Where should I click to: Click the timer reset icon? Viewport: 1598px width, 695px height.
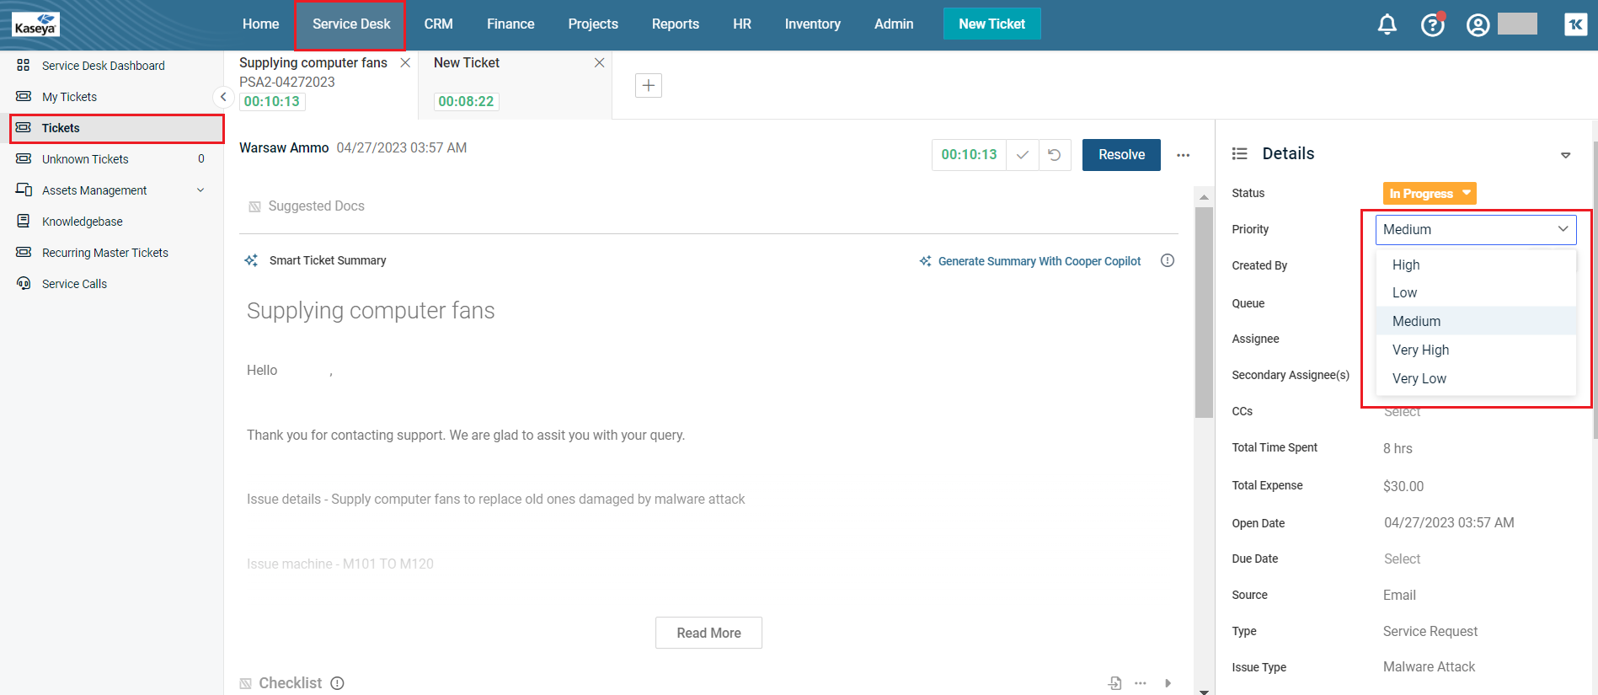pyautogui.click(x=1054, y=155)
